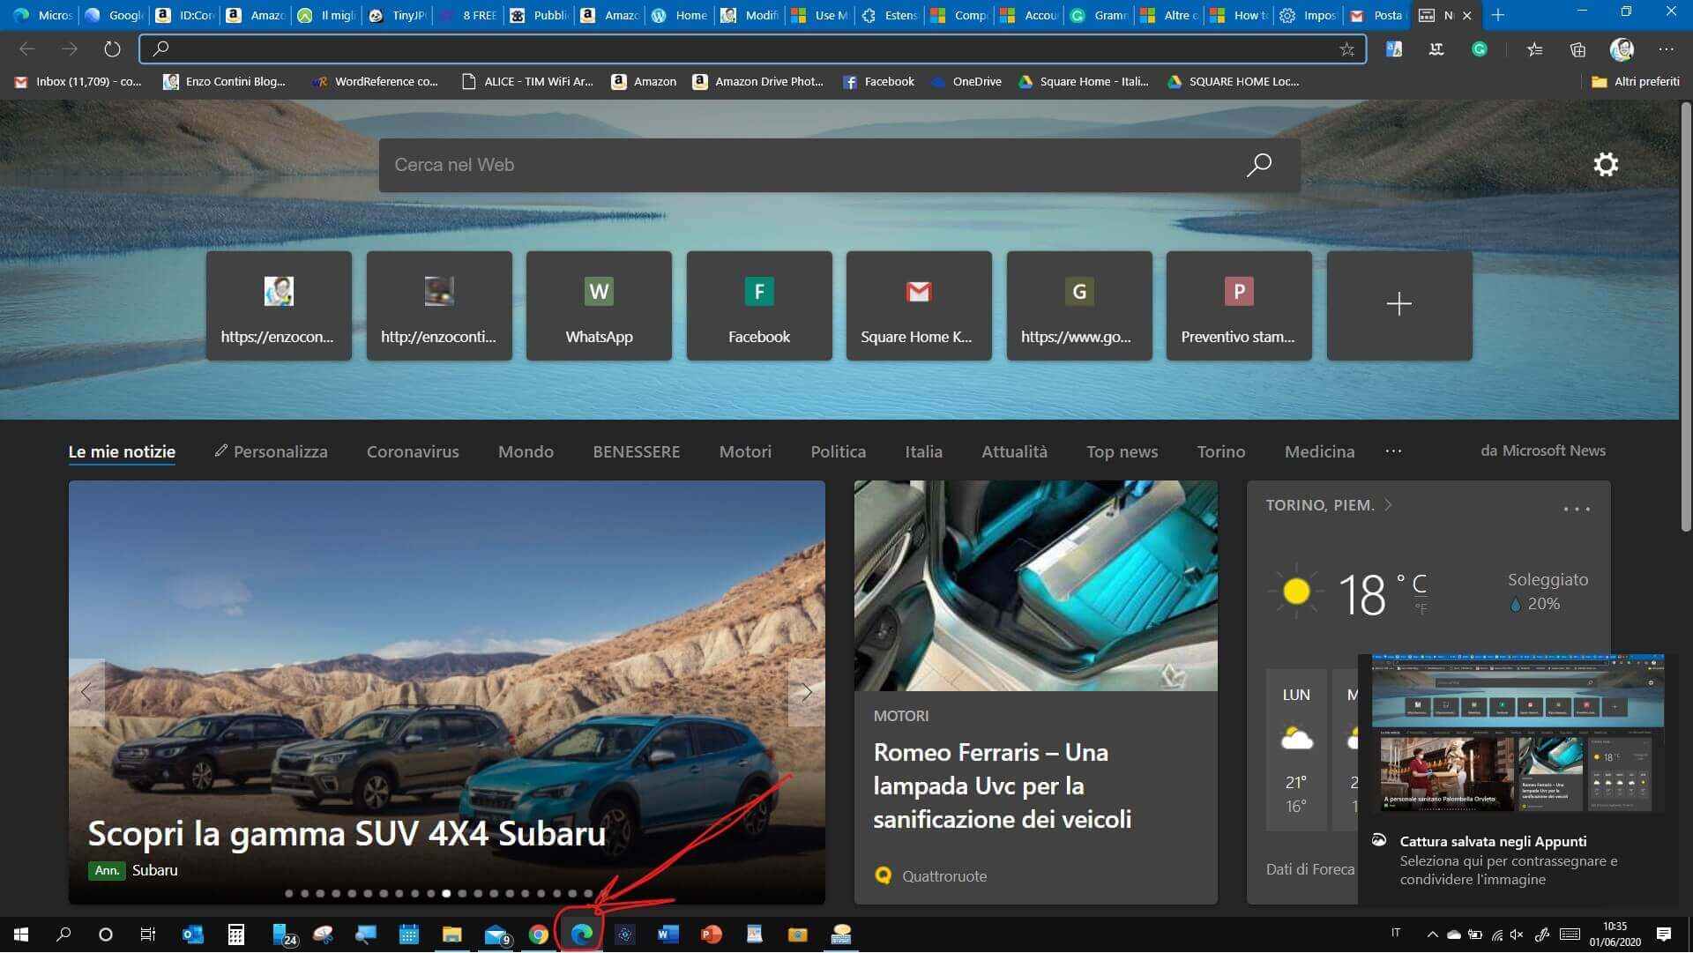Screen dimensions: 1693x953
Task: Go to next carousel slide arrow
Action: pos(806,693)
